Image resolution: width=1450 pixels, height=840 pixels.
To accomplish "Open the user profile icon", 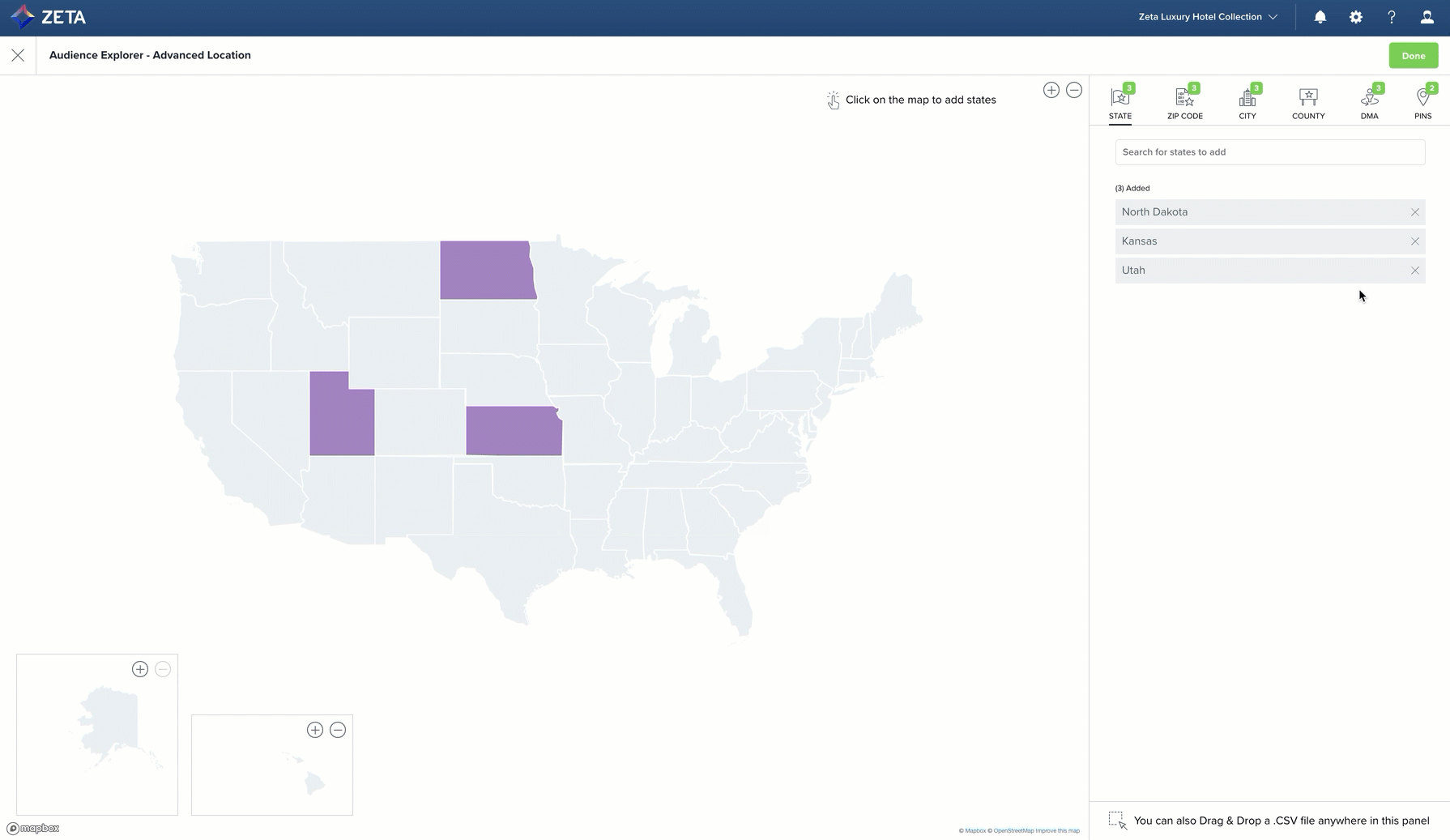I will 1427,17.
